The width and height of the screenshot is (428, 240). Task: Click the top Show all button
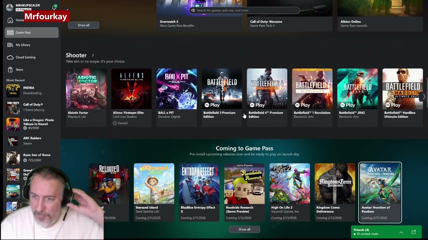pos(84,25)
